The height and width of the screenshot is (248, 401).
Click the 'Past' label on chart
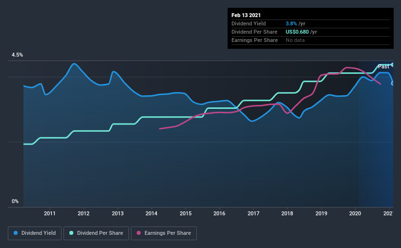383,67
